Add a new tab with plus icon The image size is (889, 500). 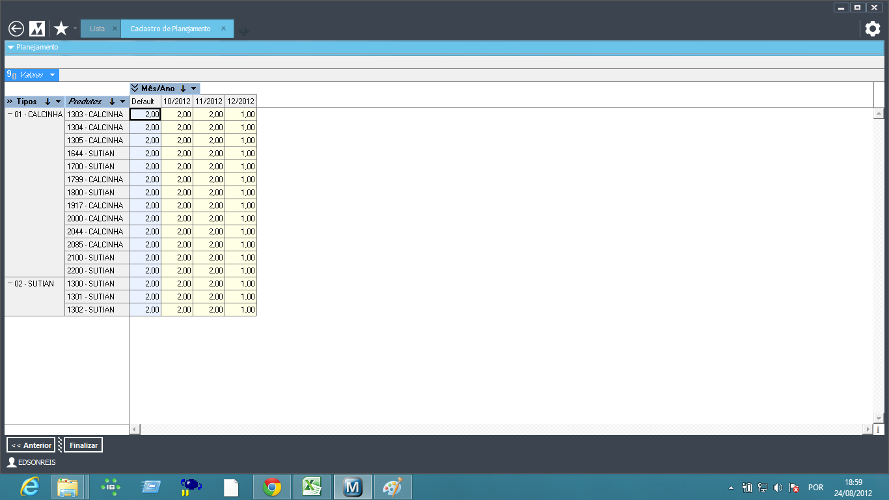pyautogui.click(x=243, y=31)
